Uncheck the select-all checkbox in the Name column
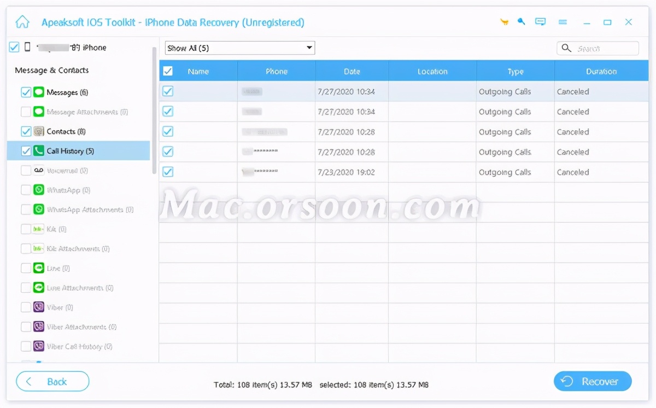656x408 pixels. click(168, 71)
